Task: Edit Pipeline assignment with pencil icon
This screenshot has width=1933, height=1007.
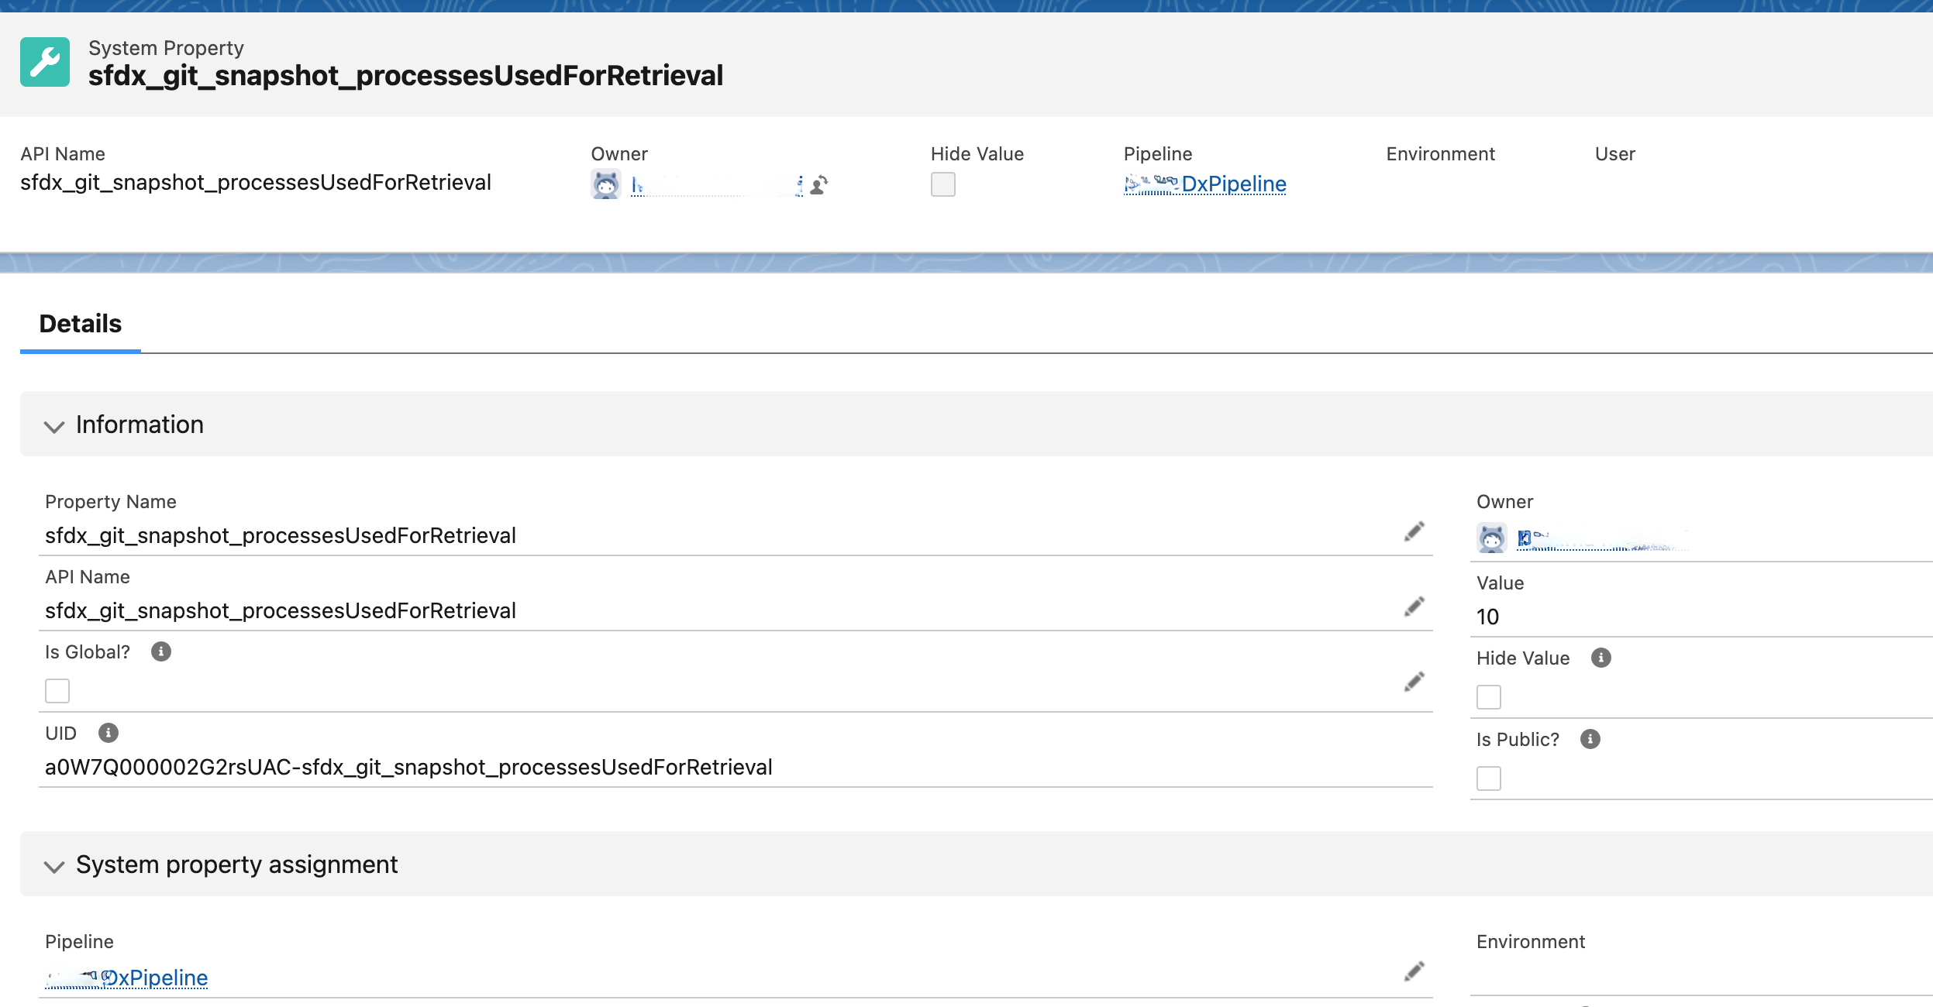Action: [x=1414, y=971]
